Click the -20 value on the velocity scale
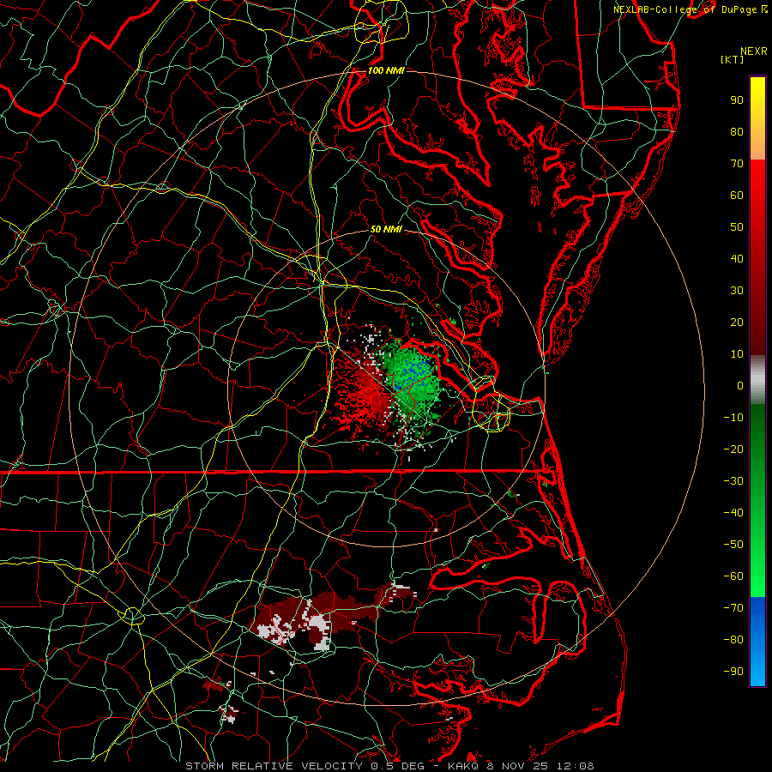The width and height of the screenshot is (772, 772). coord(733,449)
